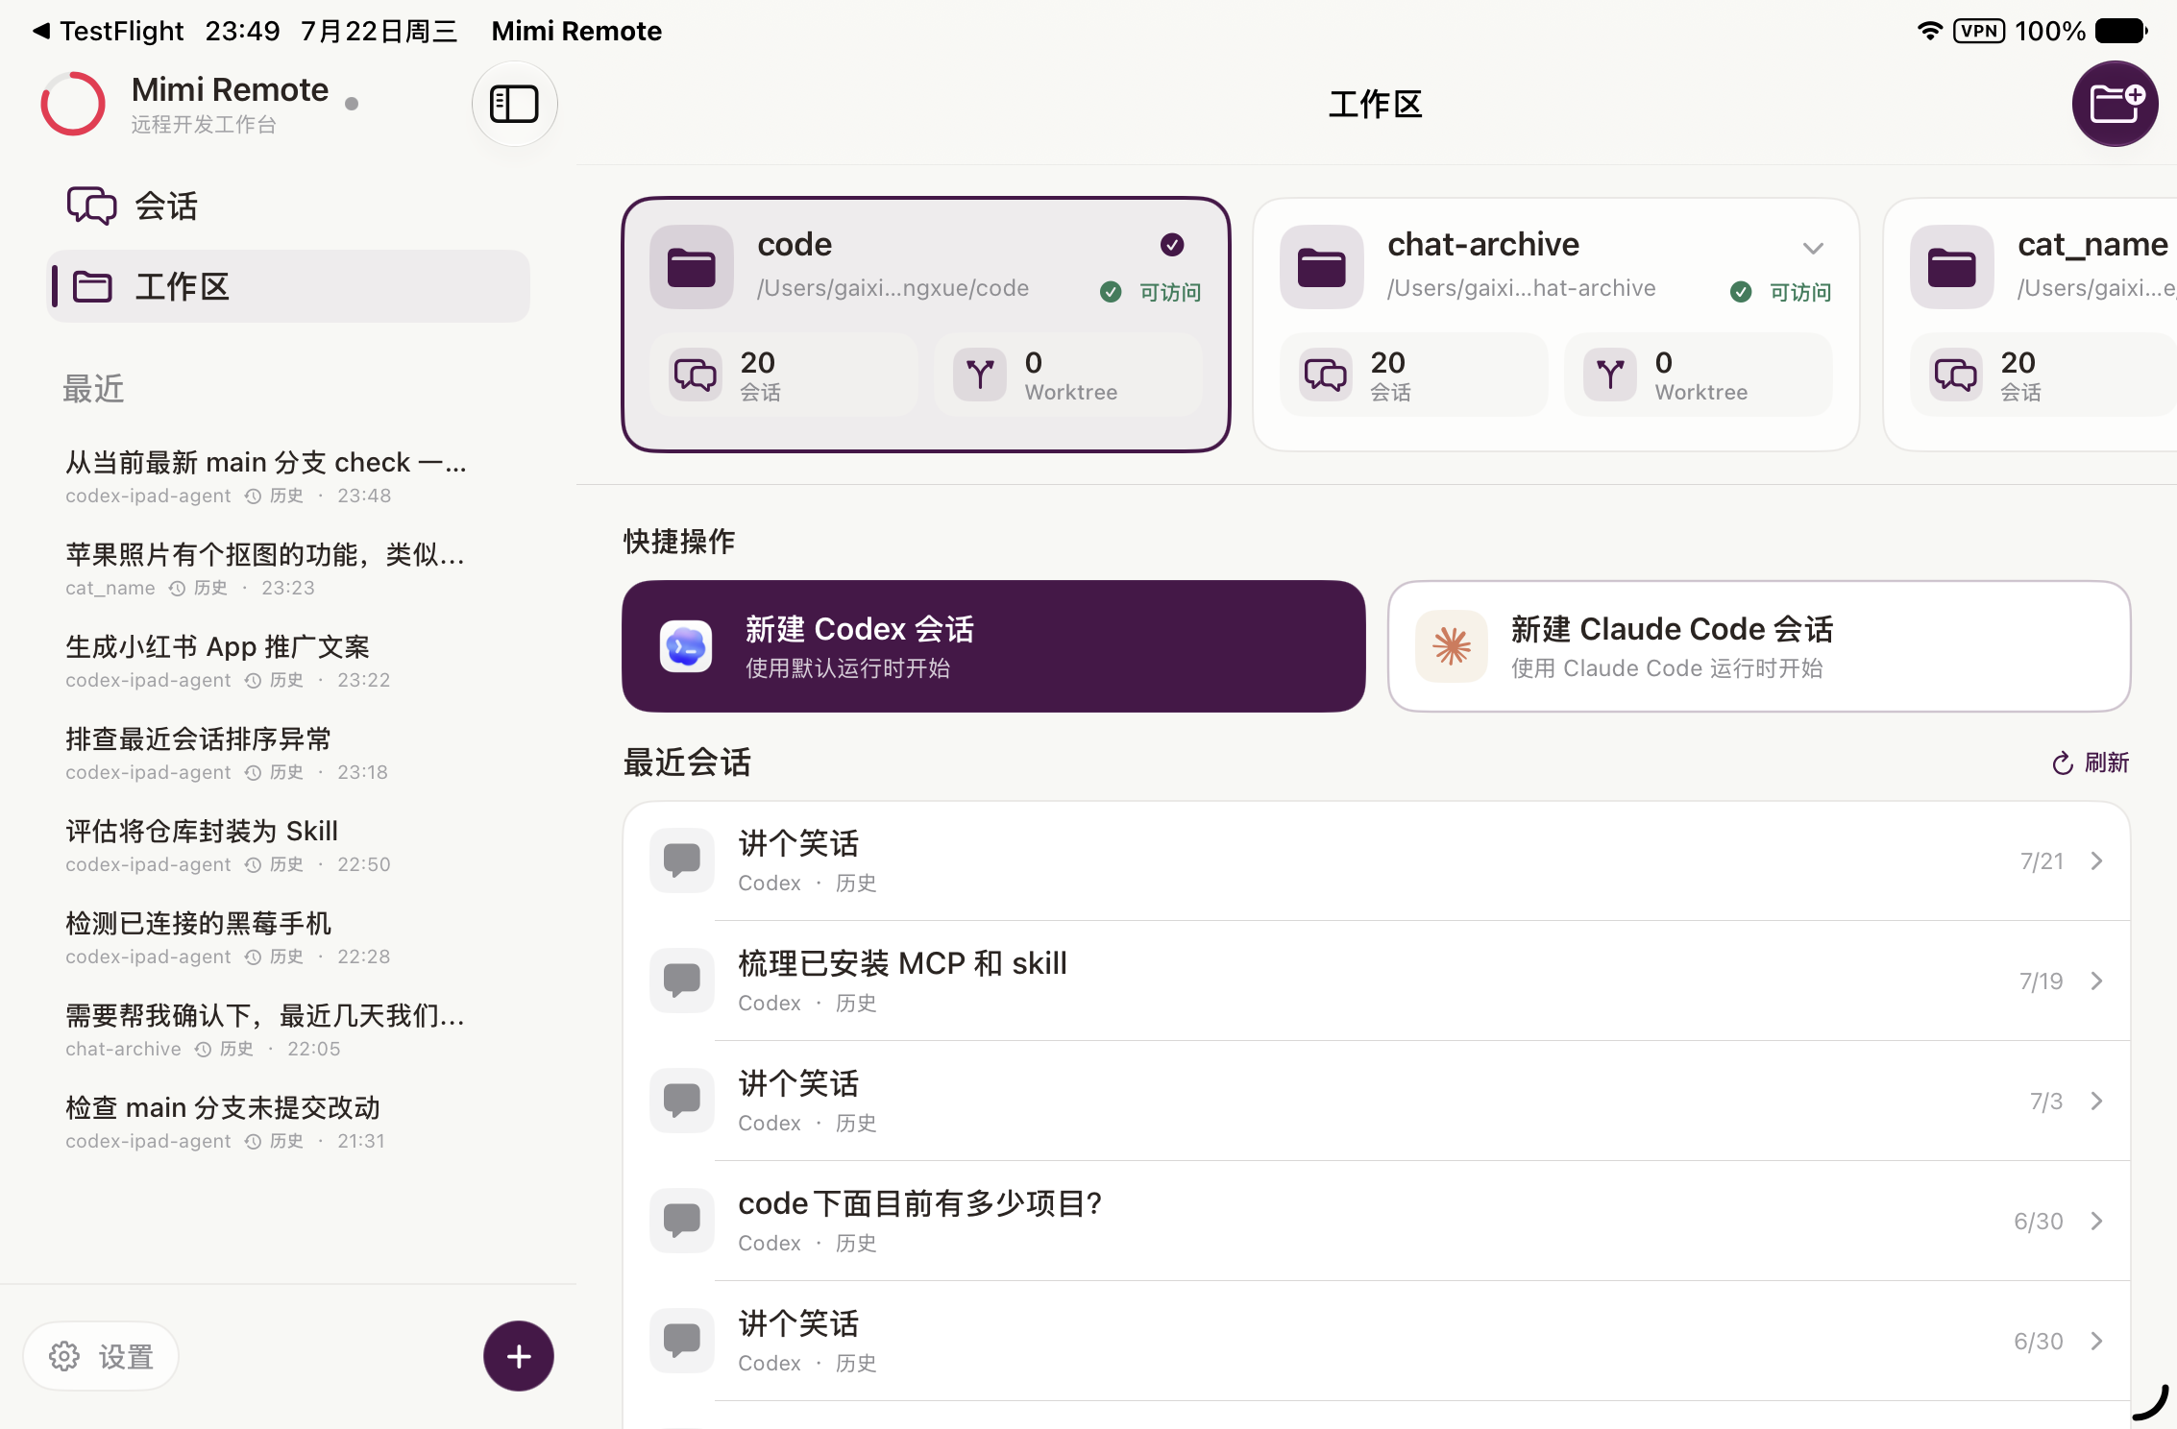Click the green check beside code's 可访问
2177x1429 pixels.
1111,292
